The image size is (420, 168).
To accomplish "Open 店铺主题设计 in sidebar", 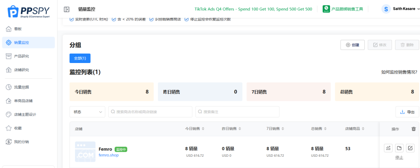I will tap(28, 114).
